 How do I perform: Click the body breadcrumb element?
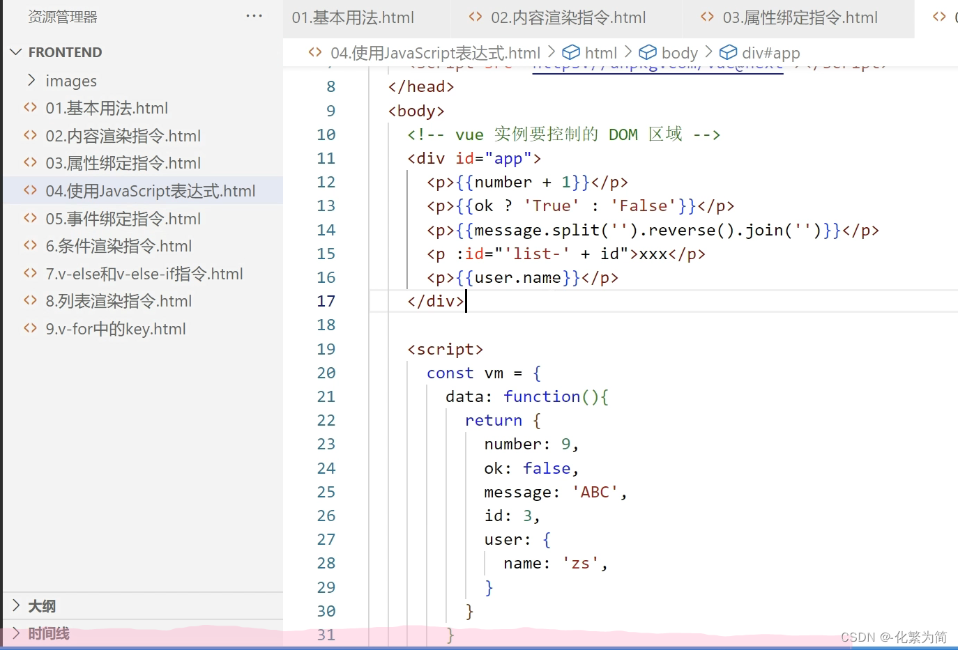[x=680, y=53]
